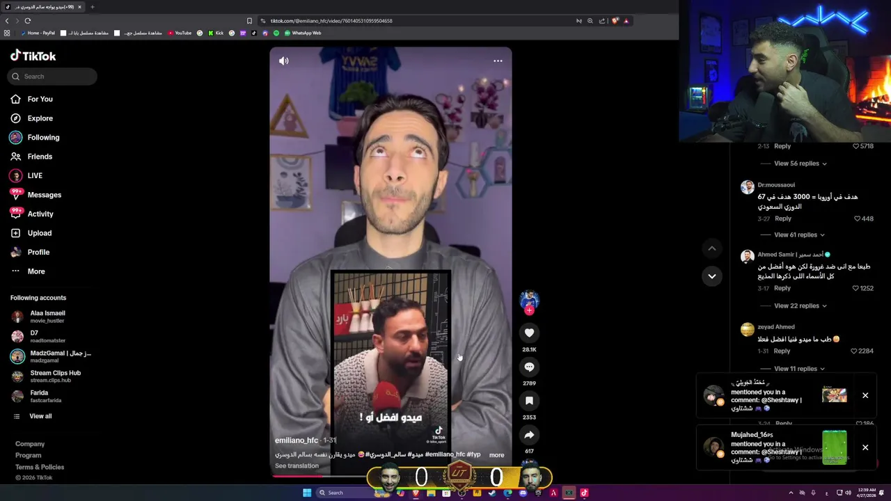Open the TikTok app in the taskbar
This screenshot has width=891, height=501.
tap(584, 493)
